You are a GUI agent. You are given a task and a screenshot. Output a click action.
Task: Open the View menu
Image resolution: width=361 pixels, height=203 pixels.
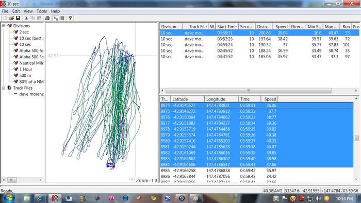28,11
